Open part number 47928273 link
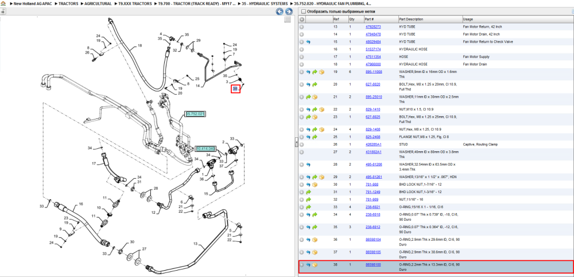 tap(373, 27)
